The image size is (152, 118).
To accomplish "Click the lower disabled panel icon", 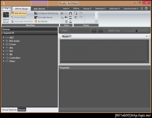I will pos(81,17).
